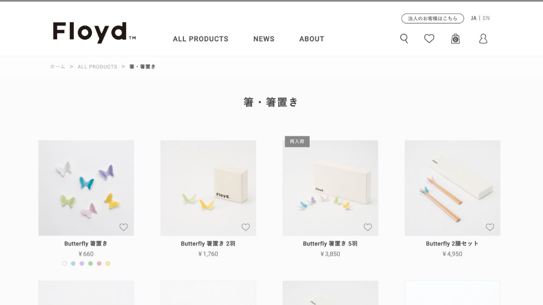This screenshot has height=305, width=543.
Task: Go to ホーム breadcrumb link
Action: pyautogui.click(x=58, y=67)
